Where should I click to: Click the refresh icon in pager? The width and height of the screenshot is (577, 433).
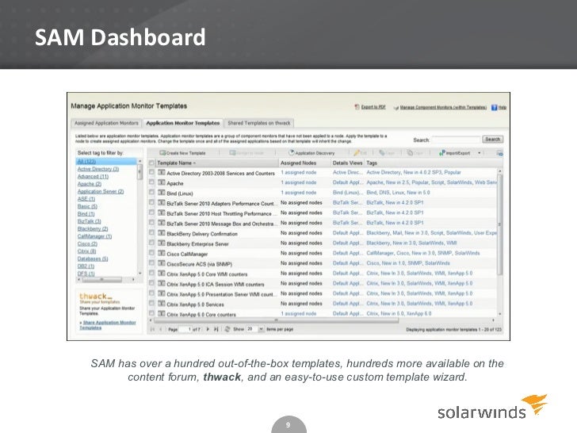pos(227,329)
